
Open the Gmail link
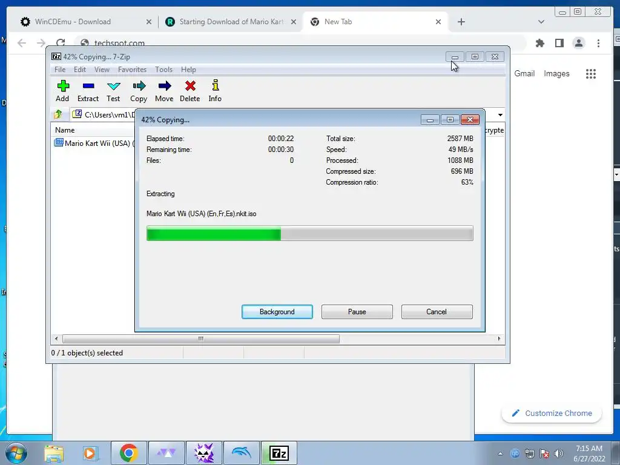pyautogui.click(x=524, y=73)
